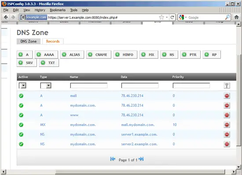The width and height of the screenshot is (242, 175).
Task: Switch to the DNS Zone tab
Action: point(29,41)
